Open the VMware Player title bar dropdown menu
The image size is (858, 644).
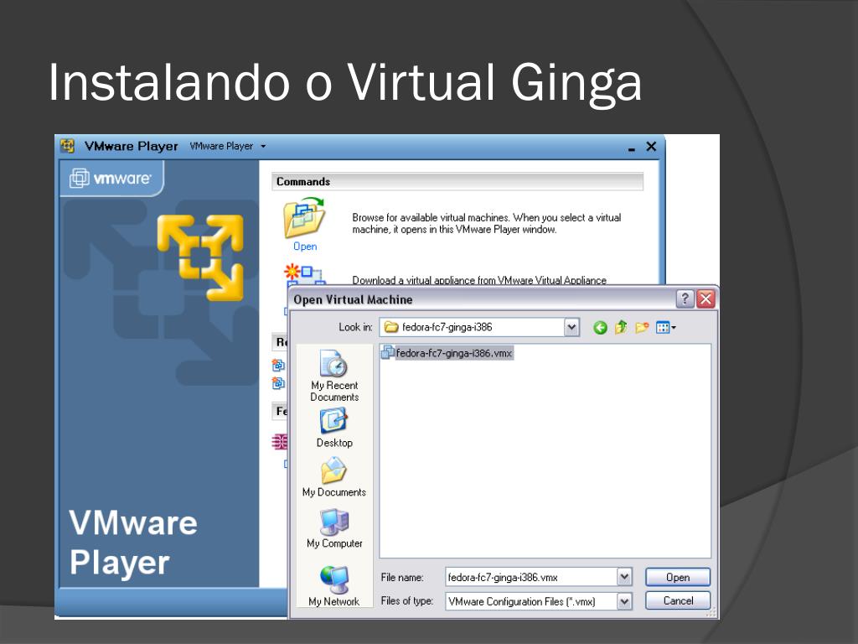263,146
